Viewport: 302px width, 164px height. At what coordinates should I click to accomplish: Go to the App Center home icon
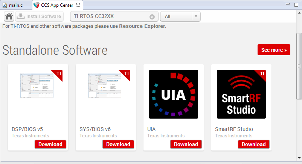(9, 16)
